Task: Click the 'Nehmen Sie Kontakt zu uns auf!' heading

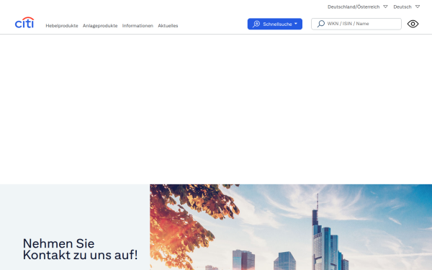Action: coord(80,249)
